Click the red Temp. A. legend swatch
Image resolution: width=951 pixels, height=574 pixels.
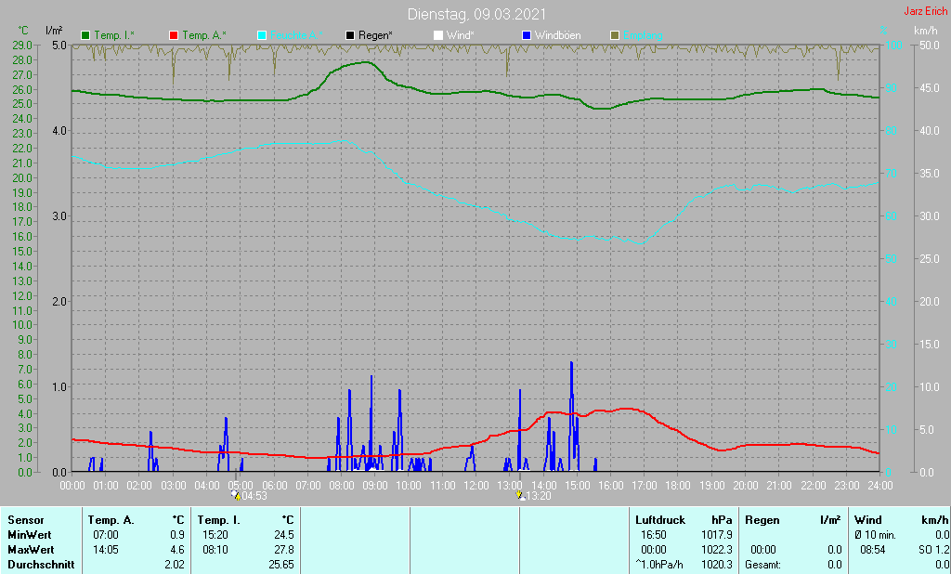point(174,36)
